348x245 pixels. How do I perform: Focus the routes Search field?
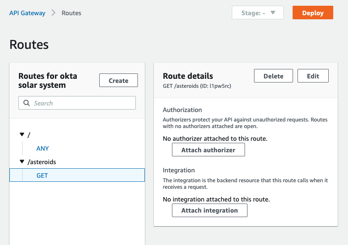pyautogui.click(x=77, y=103)
